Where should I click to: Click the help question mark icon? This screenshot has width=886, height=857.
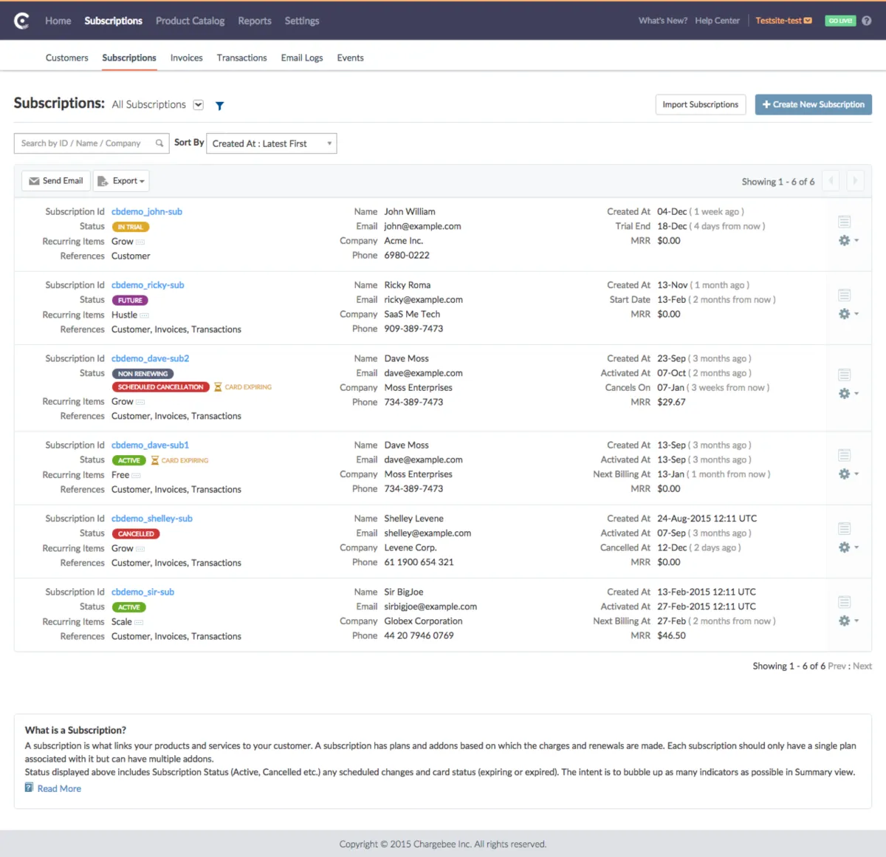click(x=867, y=21)
